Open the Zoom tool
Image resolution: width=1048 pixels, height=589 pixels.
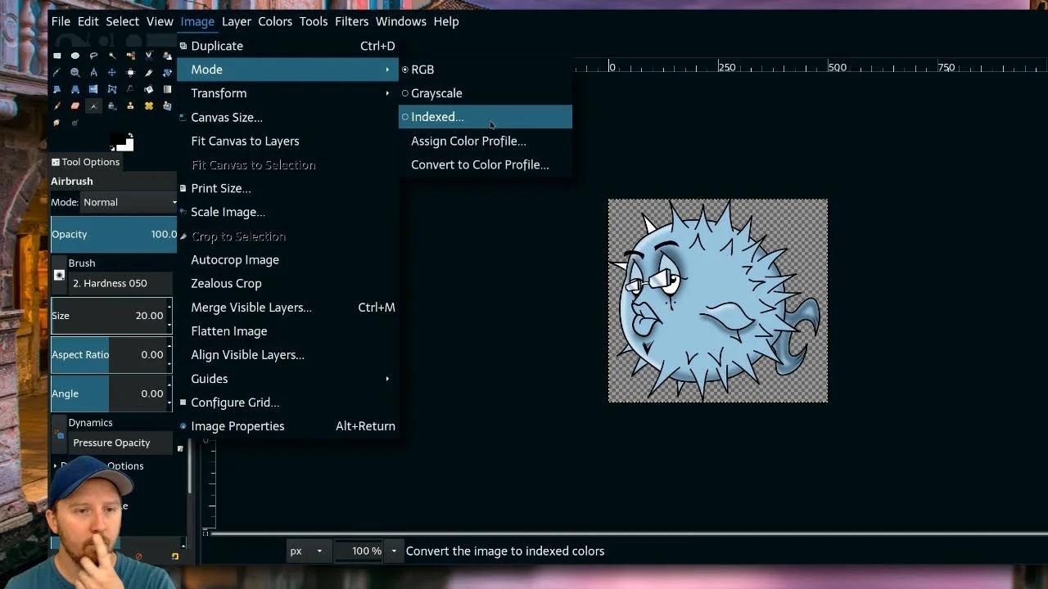pyautogui.click(x=75, y=72)
